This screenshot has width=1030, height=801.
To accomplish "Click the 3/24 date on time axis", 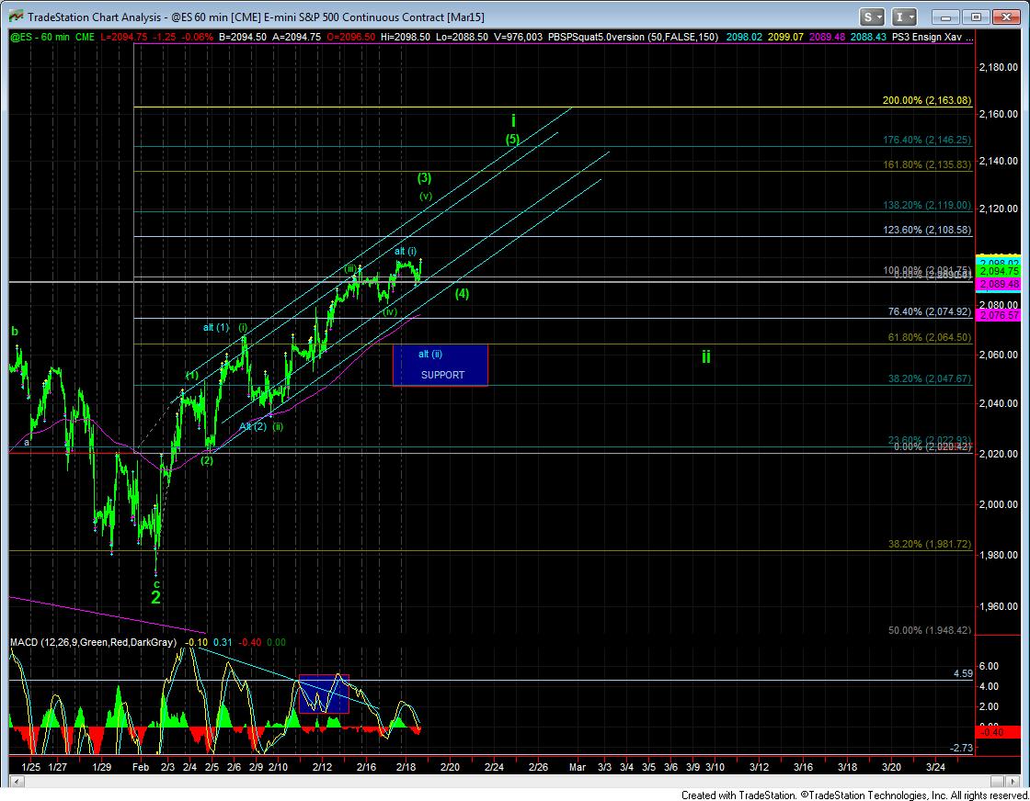I will [x=935, y=767].
